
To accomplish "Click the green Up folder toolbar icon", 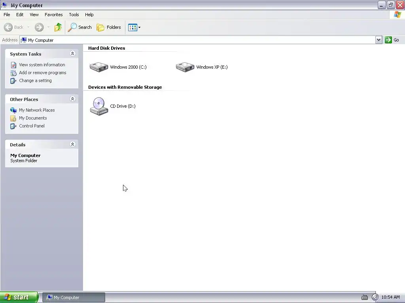I will point(58,27).
